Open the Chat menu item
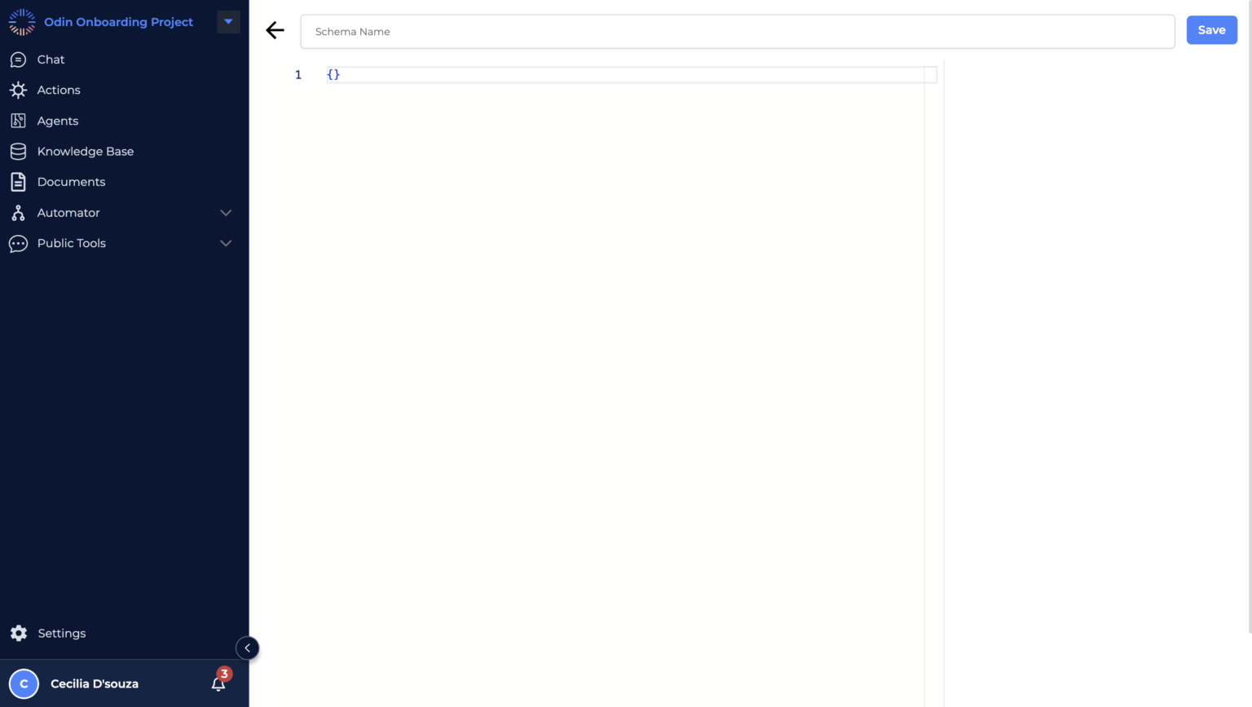This screenshot has width=1252, height=707. [51, 60]
